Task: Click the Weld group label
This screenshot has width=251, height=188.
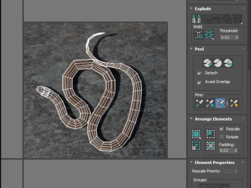Action: click(x=198, y=27)
